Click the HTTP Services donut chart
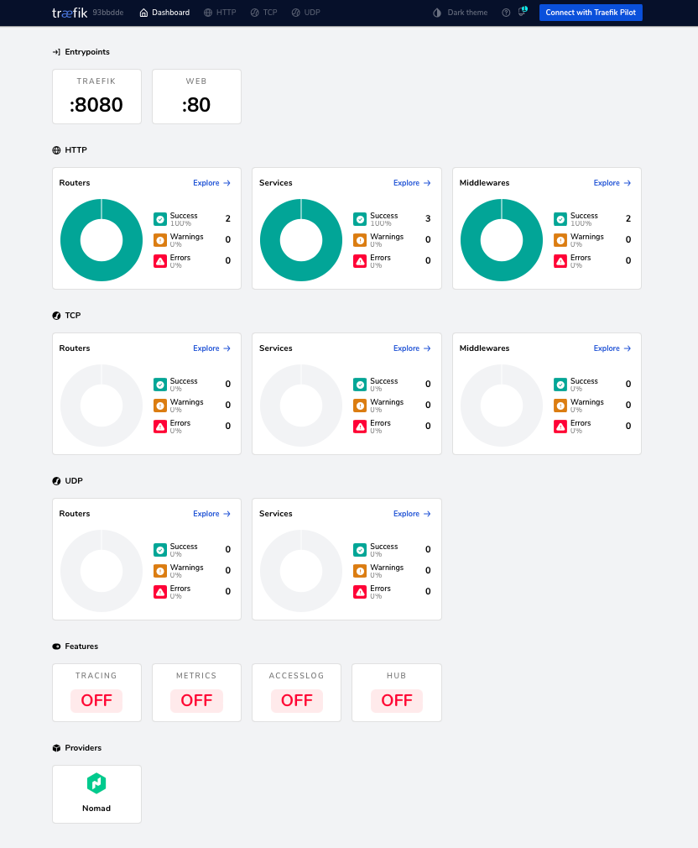Image resolution: width=698 pixels, height=848 pixels. pyautogui.click(x=301, y=240)
